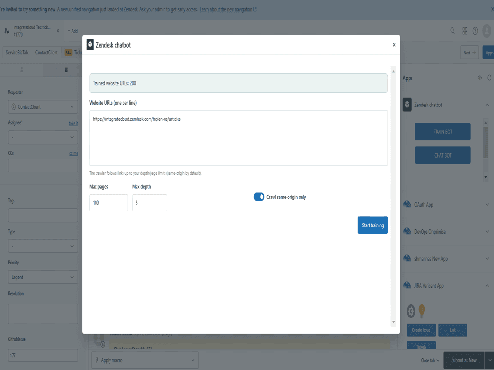Image resolution: width=494 pixels, height=370 pixels.
Task: Click the Trained website URLs: 200 banner
Action: coord(238,83)
